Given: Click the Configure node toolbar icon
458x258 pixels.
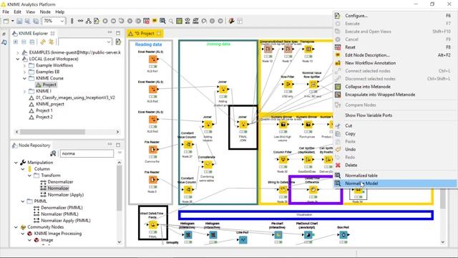Looking at the screenshot, I should (97, 21).
